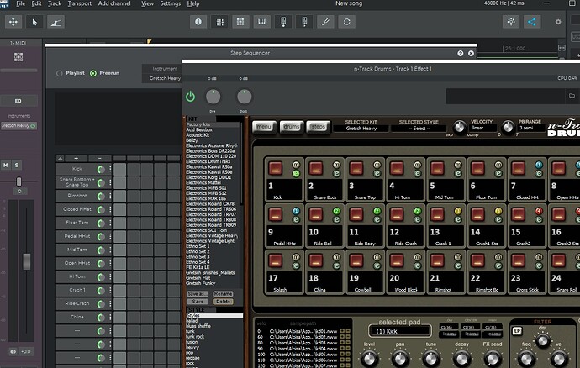This screenshot has height=368, width=580.
Task: Select the arrow pointer tool
Action: click(34, 22)
